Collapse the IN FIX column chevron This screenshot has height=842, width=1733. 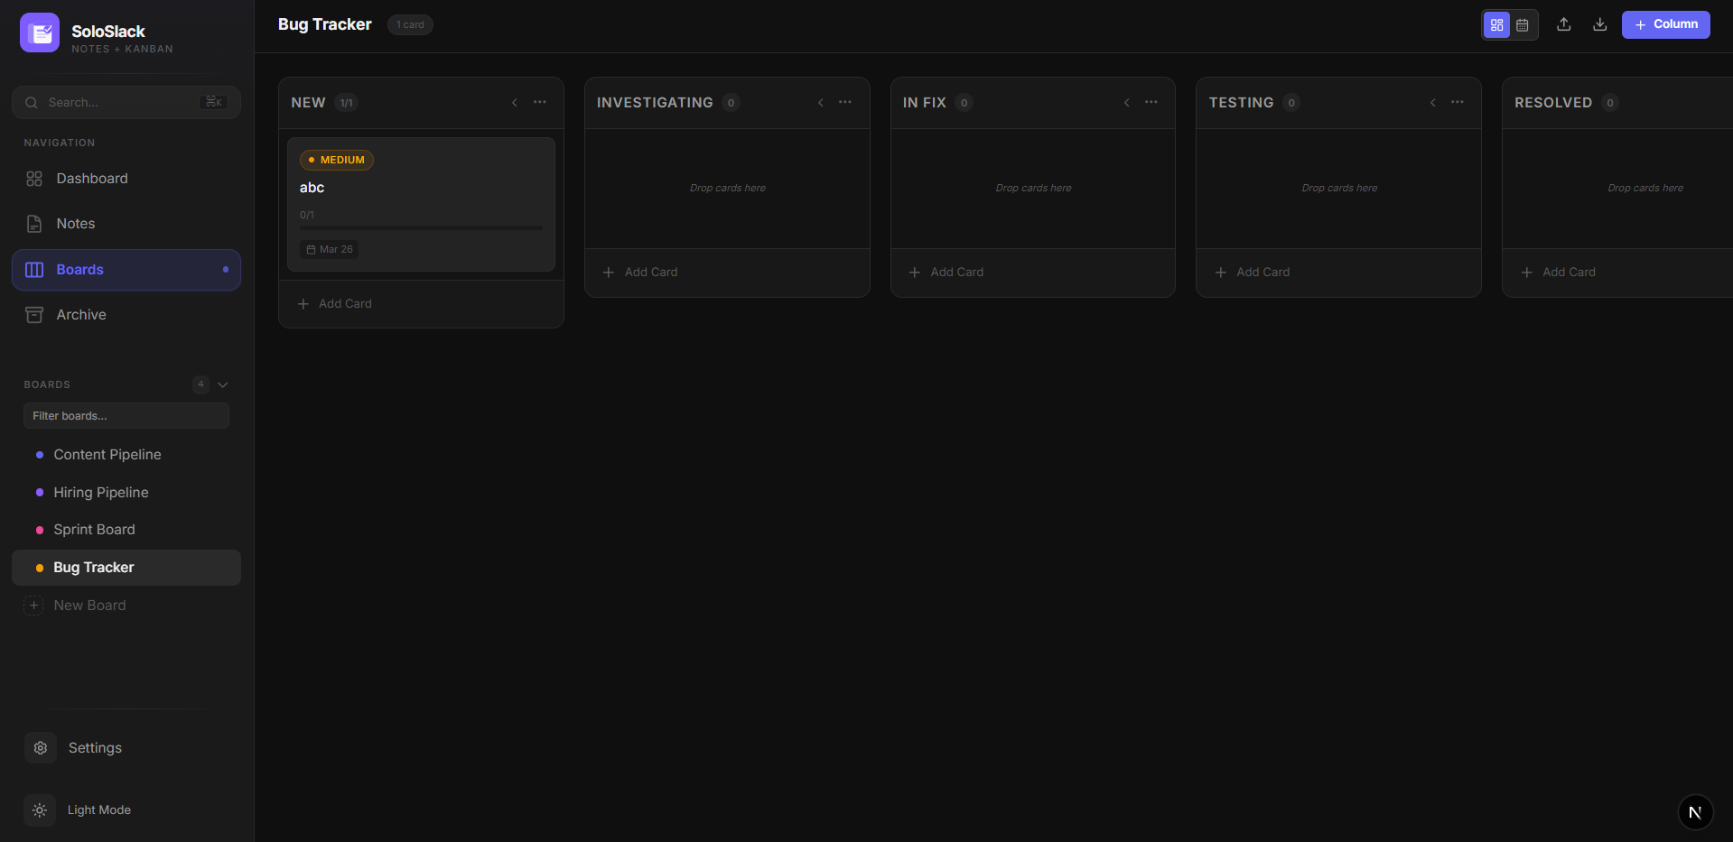(1127, 103)
